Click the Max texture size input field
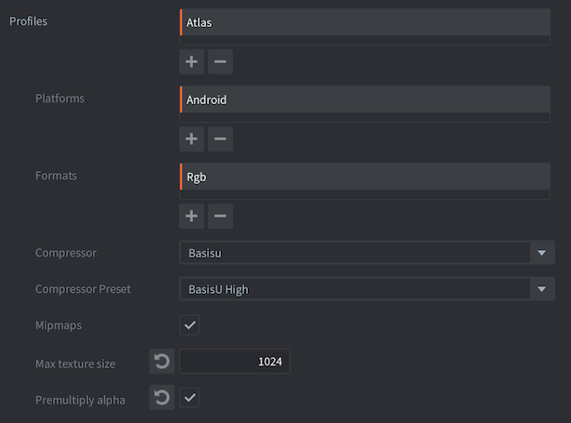This screenshot has width=571, height=423. 235,362
